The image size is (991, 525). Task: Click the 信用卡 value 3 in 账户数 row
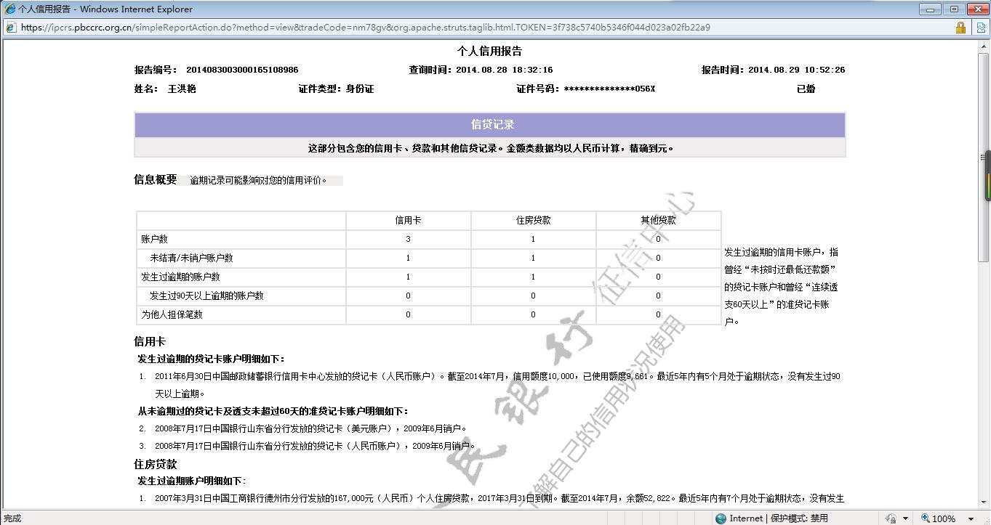point(408,240)
